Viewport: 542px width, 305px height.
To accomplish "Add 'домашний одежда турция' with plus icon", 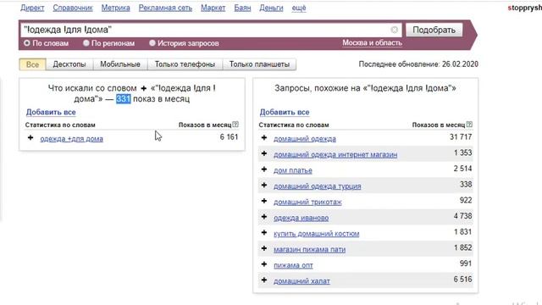I will [x=264, y=185].
